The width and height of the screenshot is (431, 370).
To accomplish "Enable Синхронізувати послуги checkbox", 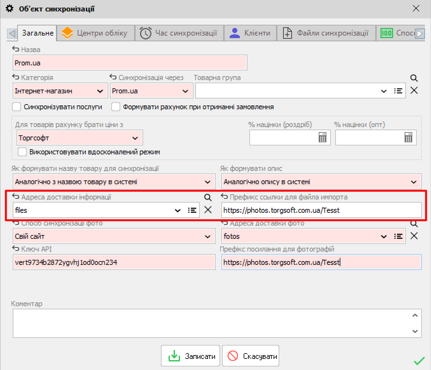I will [17, 107].
